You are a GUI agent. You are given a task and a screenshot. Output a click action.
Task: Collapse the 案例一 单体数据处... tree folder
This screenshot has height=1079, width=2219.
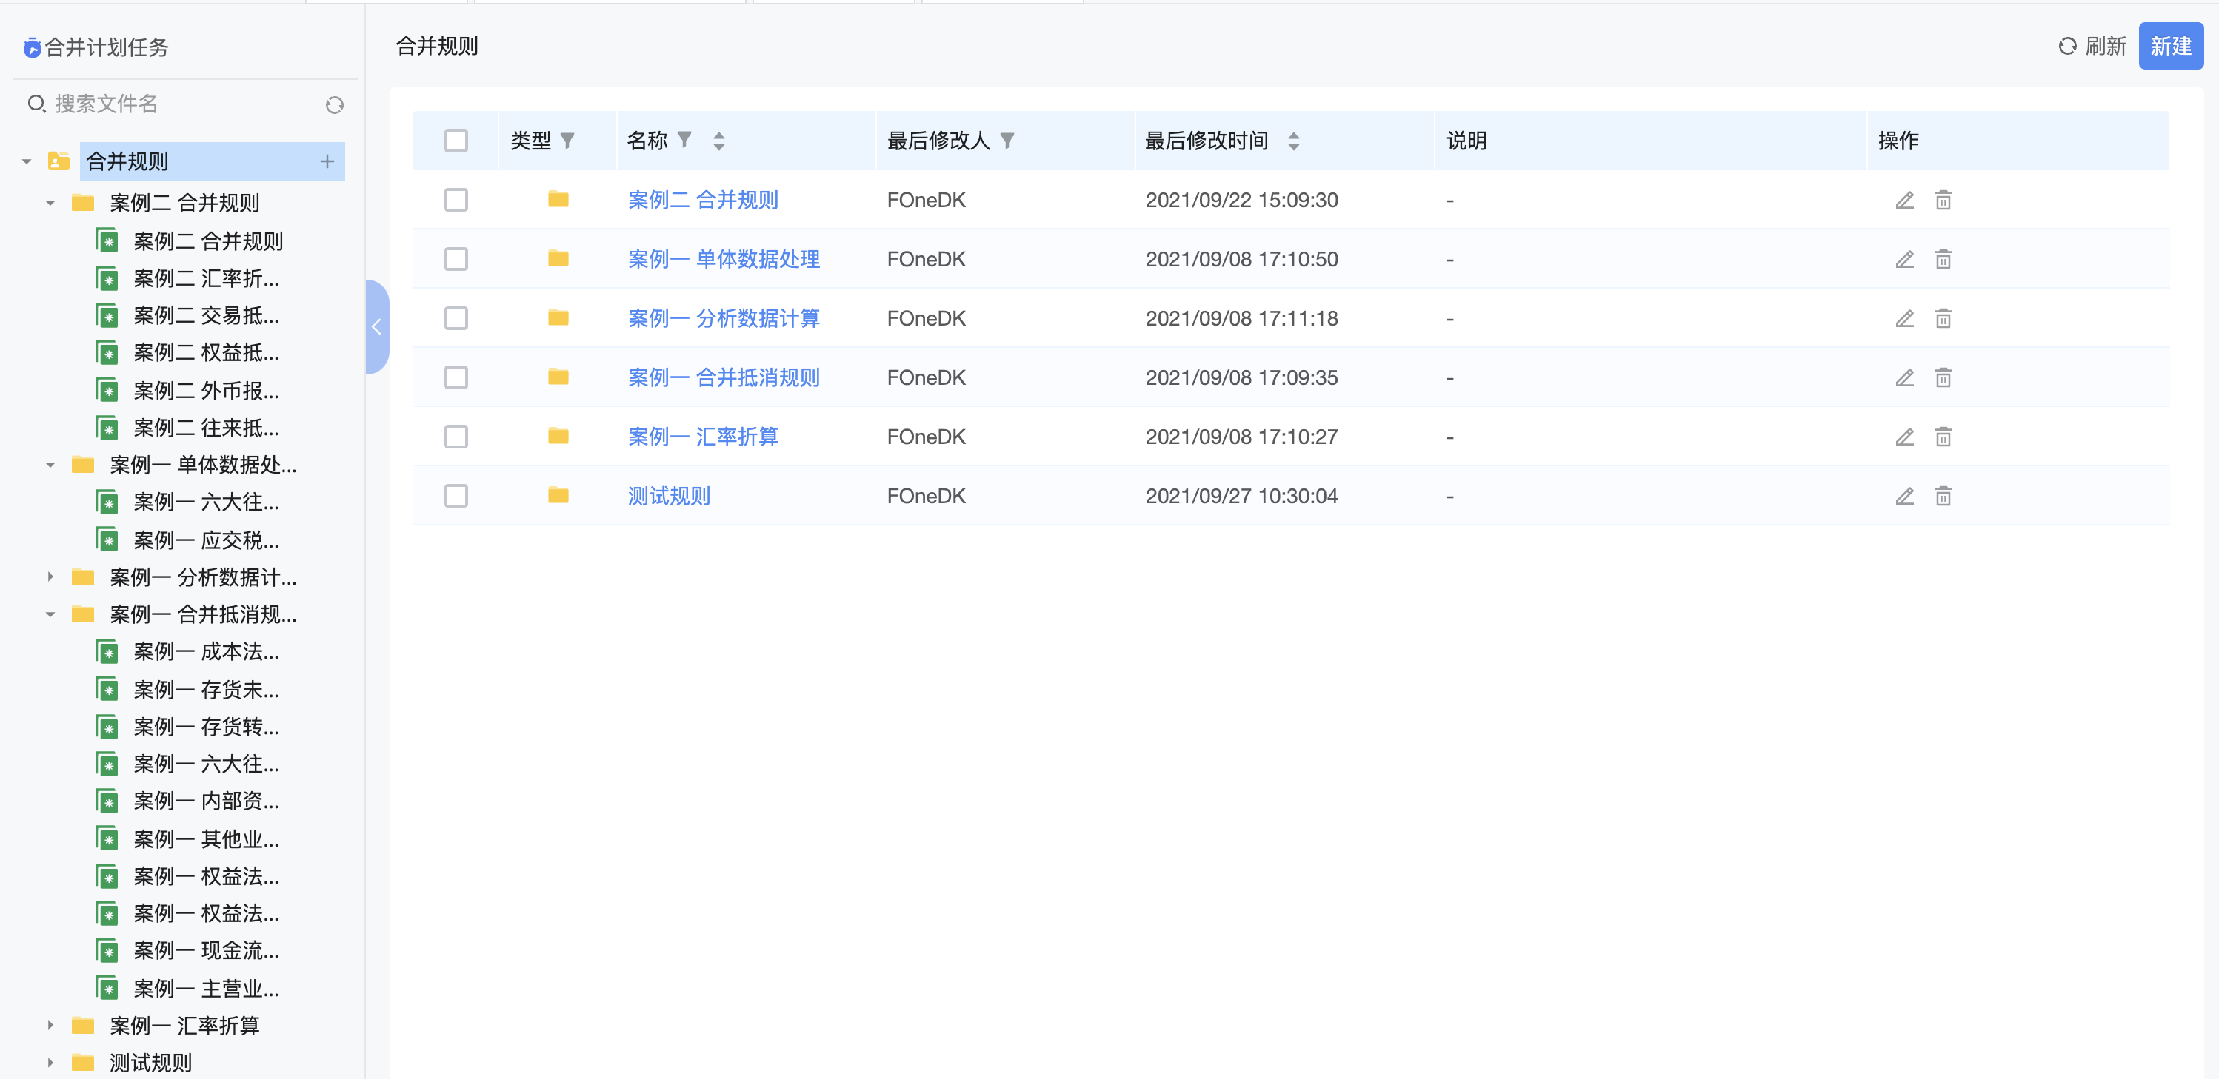(50, 465)
